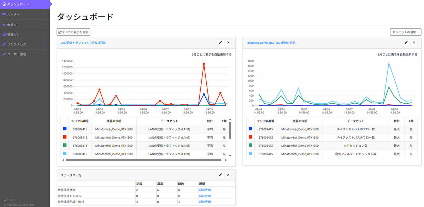Click the LAN受信トラフィック (過去1週間) title link
Viewport: 424px width, 207px height.
pos(83,43)
